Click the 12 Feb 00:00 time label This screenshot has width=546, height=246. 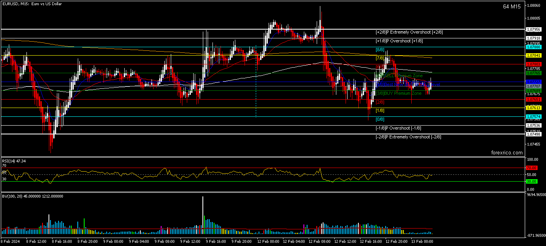(269, 242)
